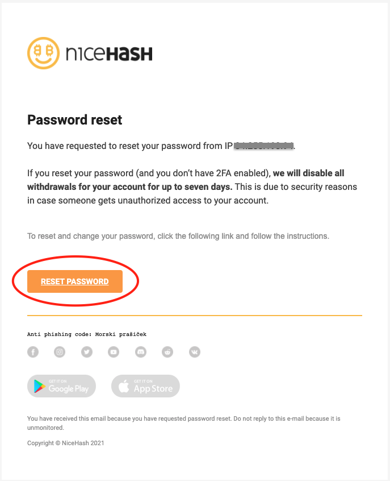Click the Password reset heading

tap(74, 120)
